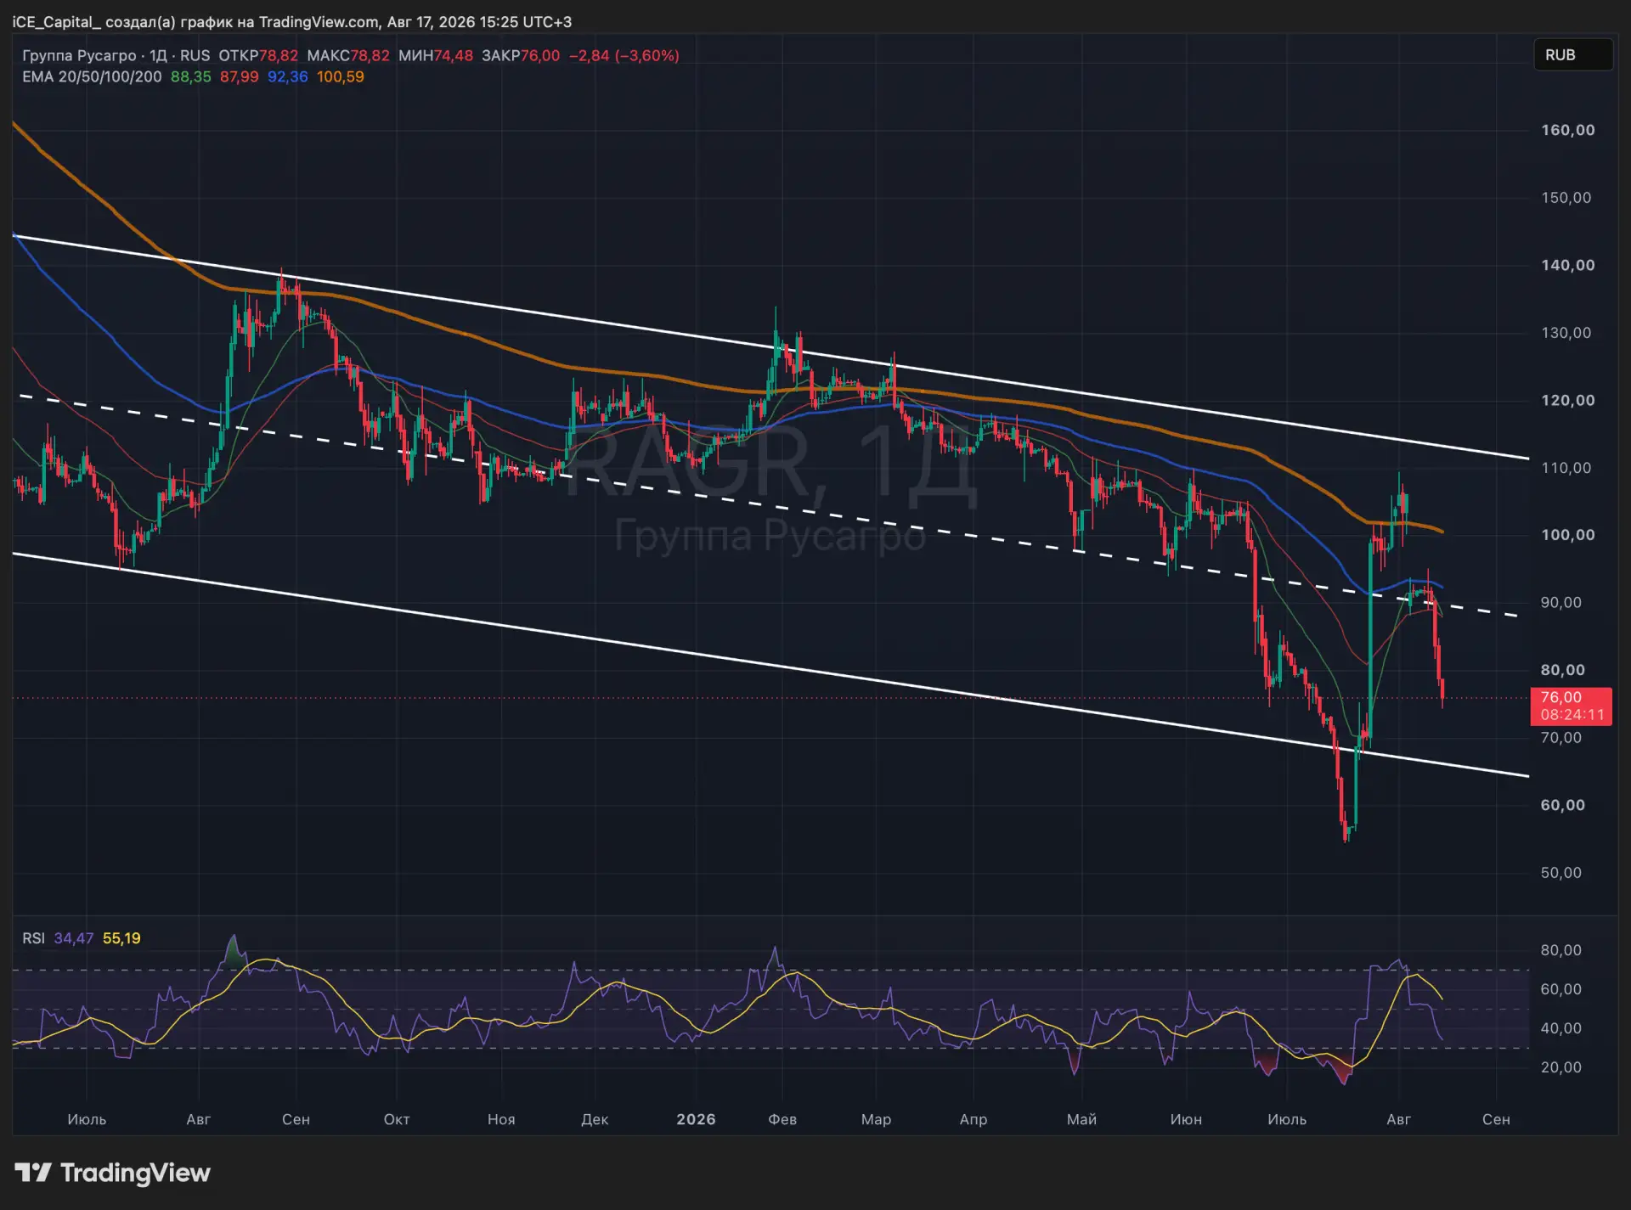1631x1210 pixels.
Task: Click the −2,84 (−3,60%) change value
Action: (x=624, y=55)
